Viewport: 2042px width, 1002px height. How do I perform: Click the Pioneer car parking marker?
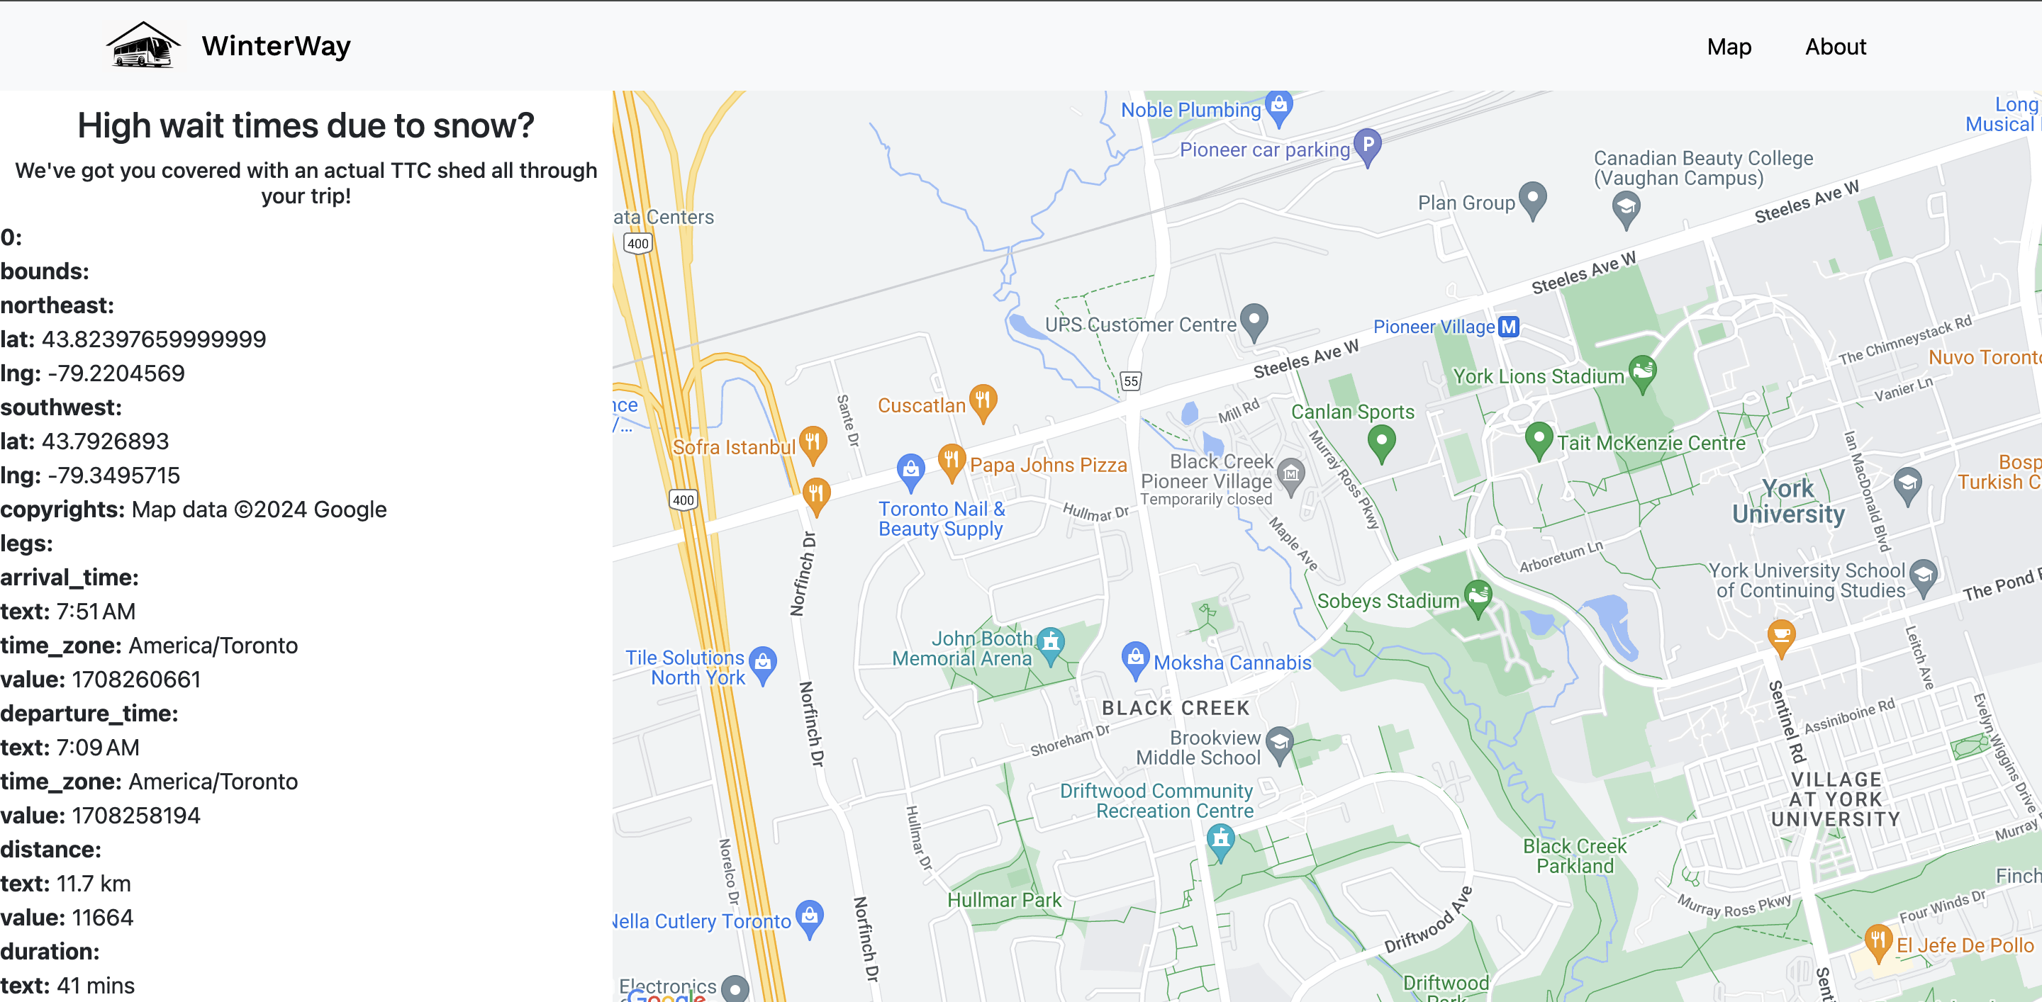pos(1368,147)
